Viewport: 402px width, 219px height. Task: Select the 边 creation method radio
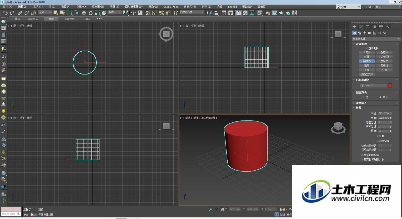(363, 97)
